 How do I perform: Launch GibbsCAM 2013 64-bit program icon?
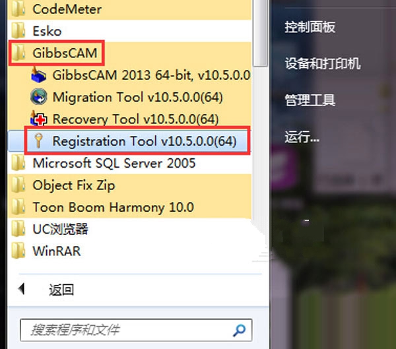pyautogui.click(x=38, y=75)
